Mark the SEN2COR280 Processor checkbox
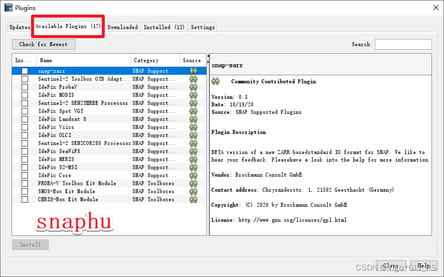The height and width of the screenshot is (277, 444). (25, 143)
